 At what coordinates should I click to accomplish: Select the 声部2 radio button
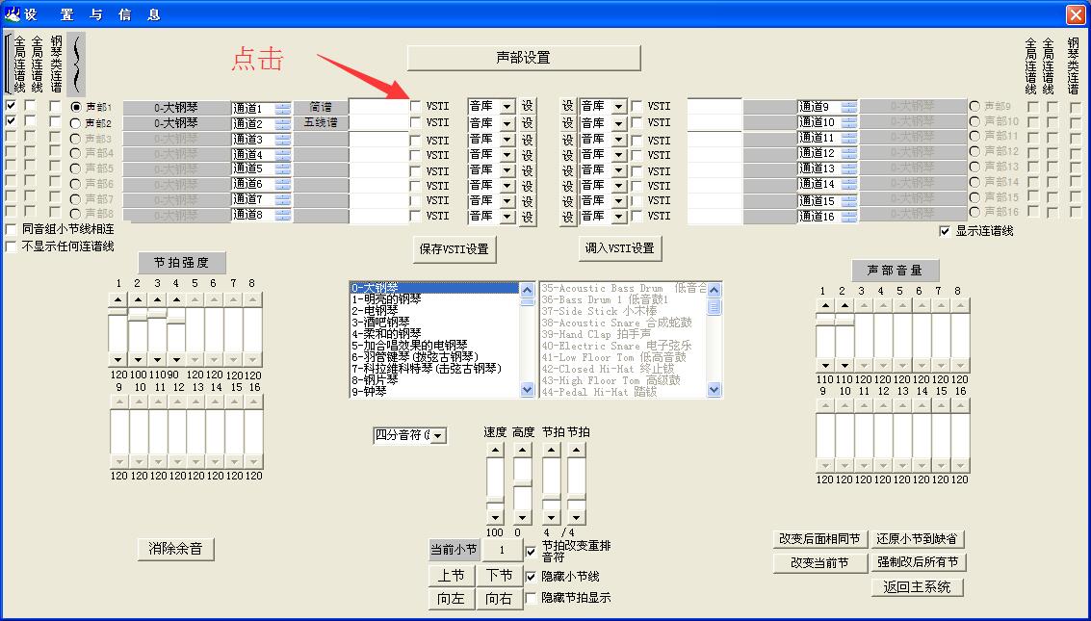[75, 123]
